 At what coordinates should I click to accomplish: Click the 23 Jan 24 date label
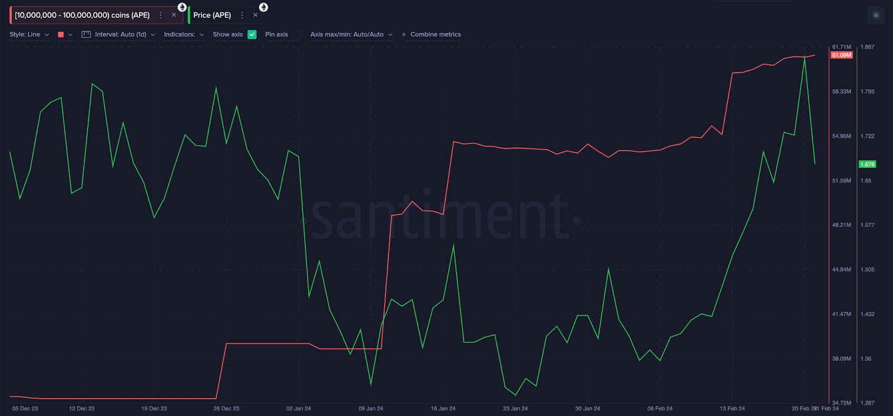point(515,409)
